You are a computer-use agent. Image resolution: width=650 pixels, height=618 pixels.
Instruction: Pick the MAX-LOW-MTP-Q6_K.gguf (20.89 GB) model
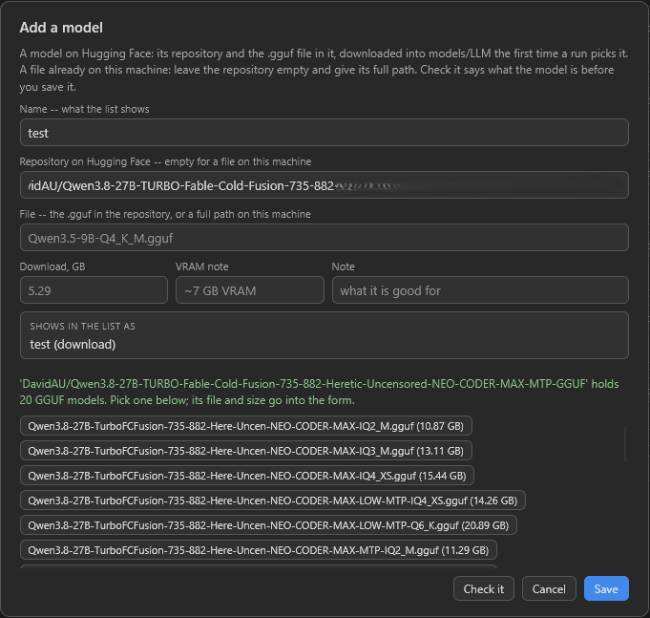(x=268, y=525)
